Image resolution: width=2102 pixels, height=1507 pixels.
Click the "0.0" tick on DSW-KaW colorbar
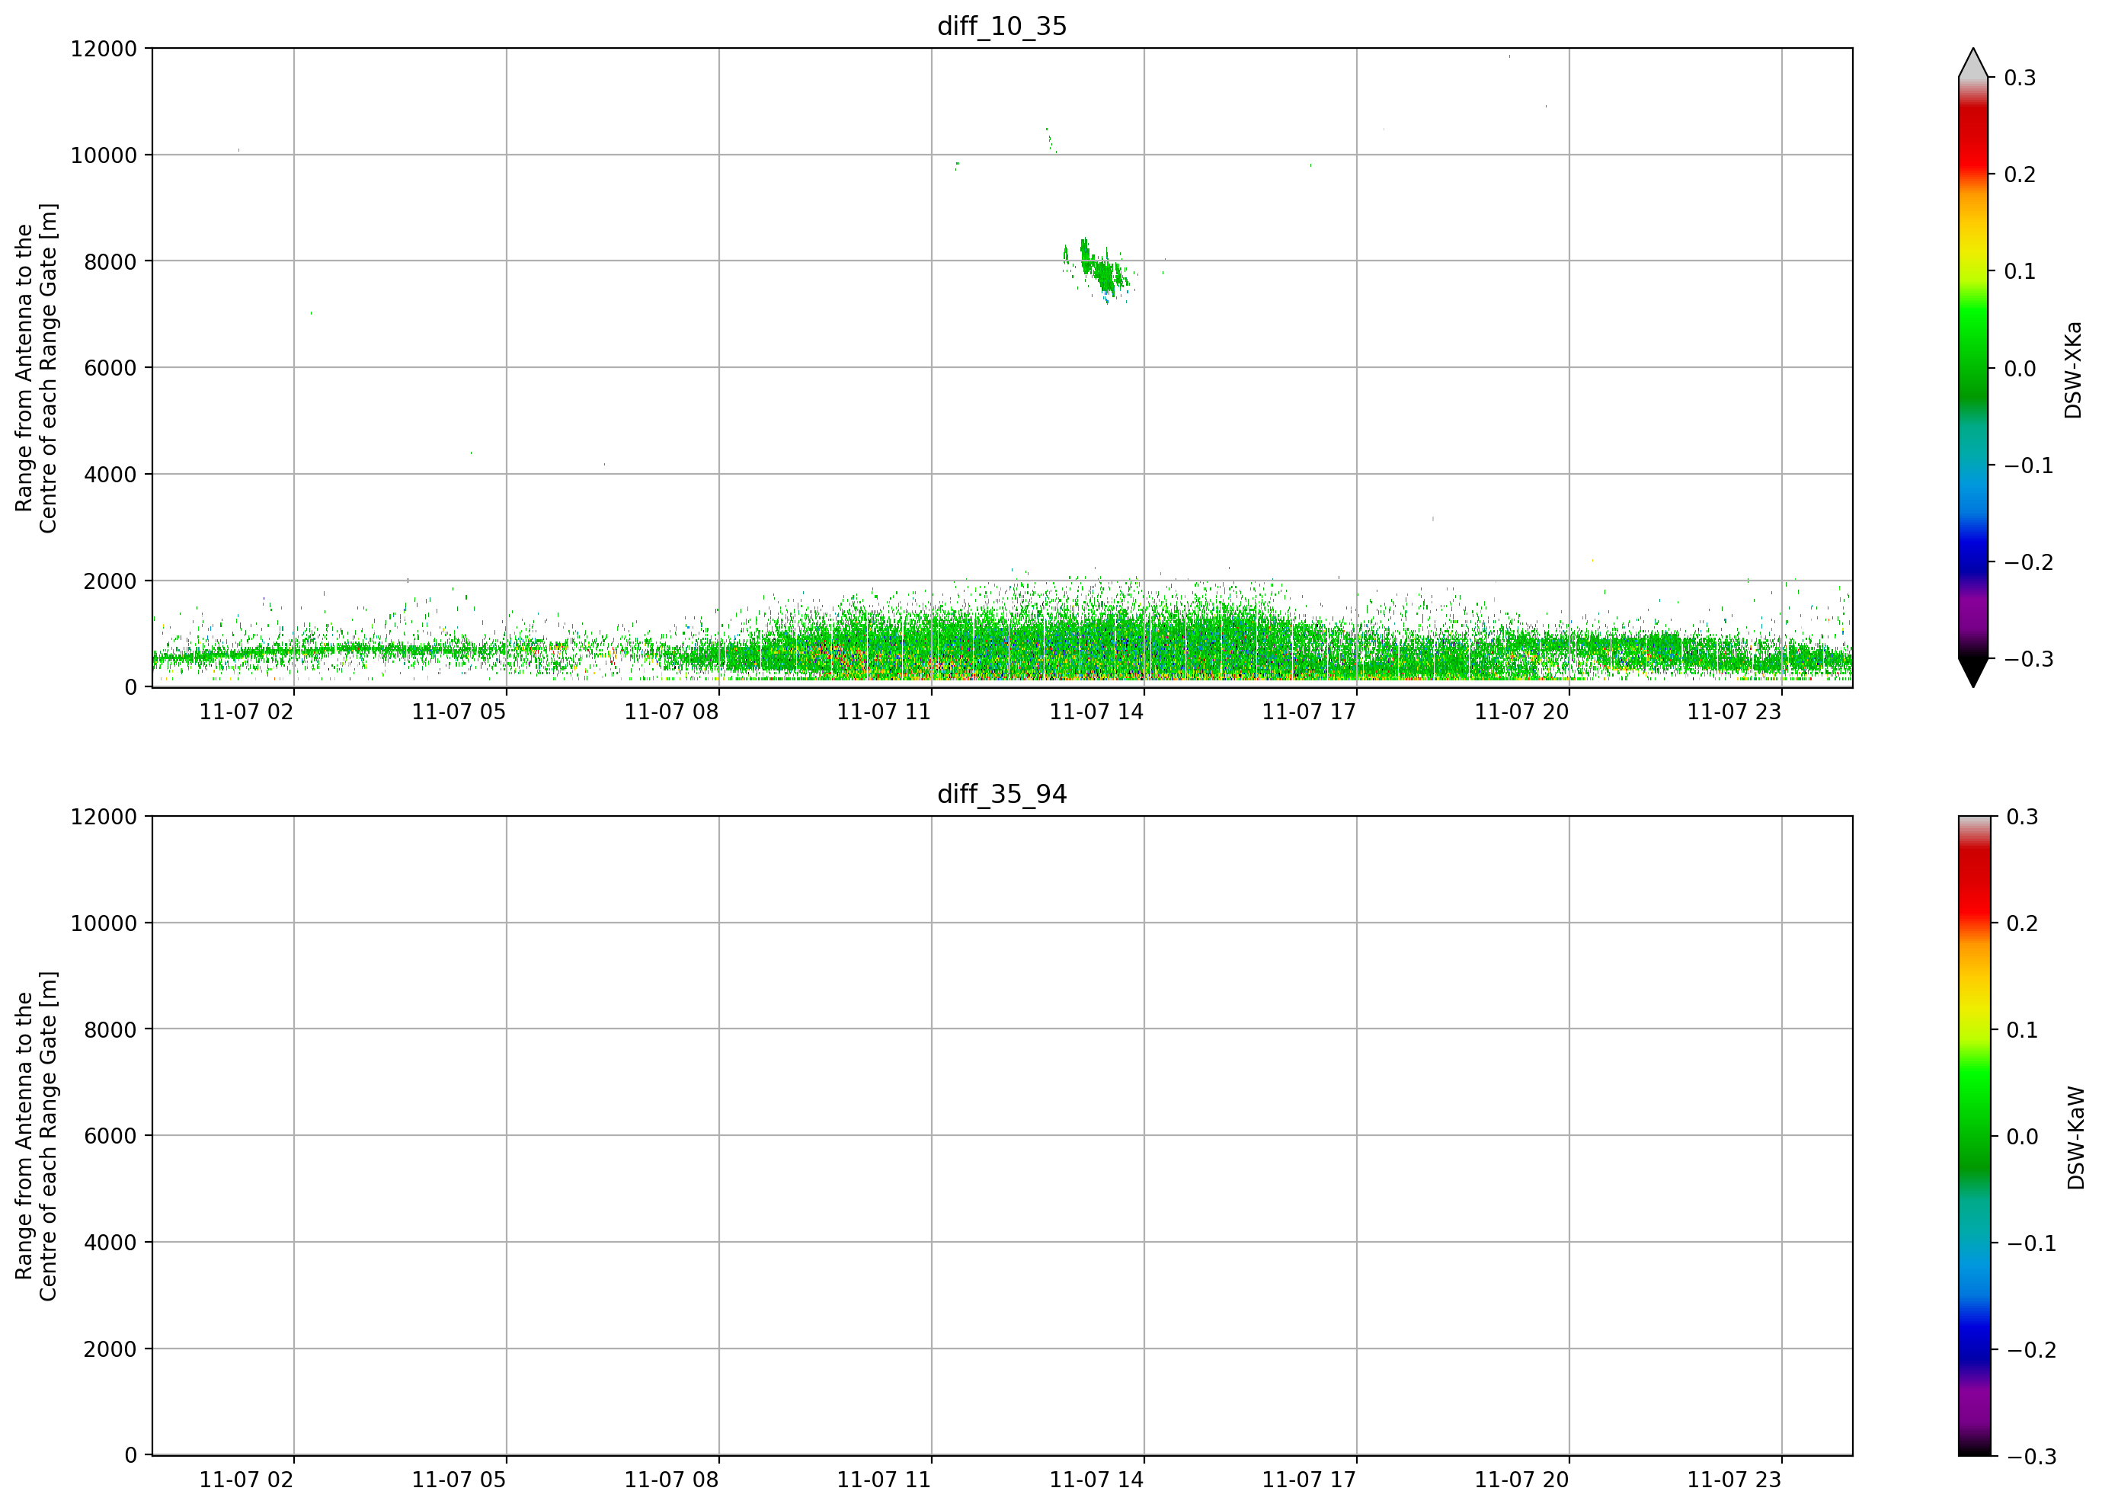[2022, 1136]
